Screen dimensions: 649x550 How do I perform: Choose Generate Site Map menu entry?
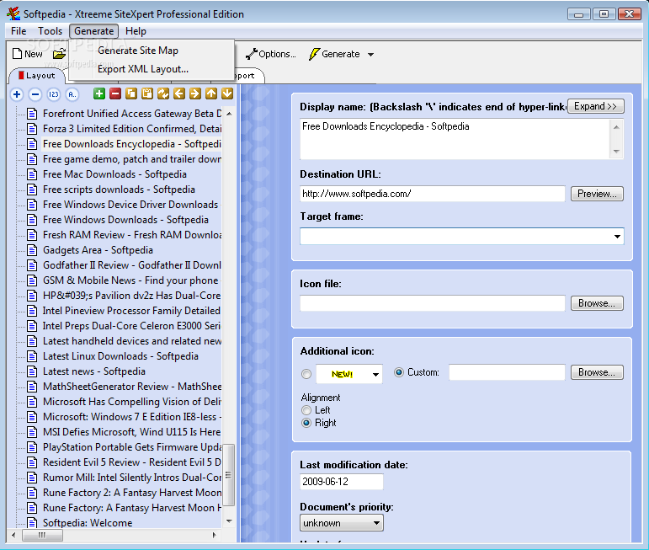coord(138,51)
